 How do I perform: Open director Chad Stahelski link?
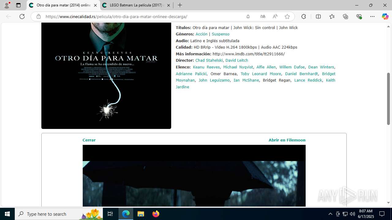pyautogui.click(x=209, y=61)
